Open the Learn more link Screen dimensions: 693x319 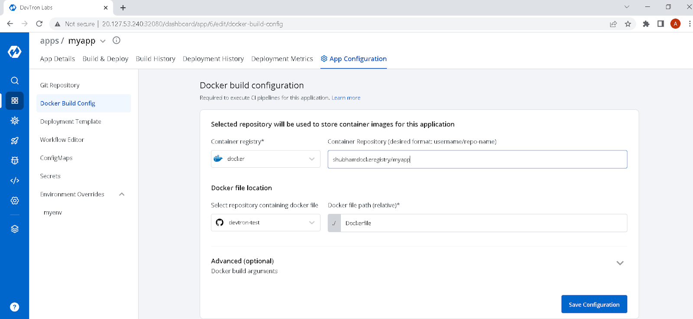(x=346, y=98)
